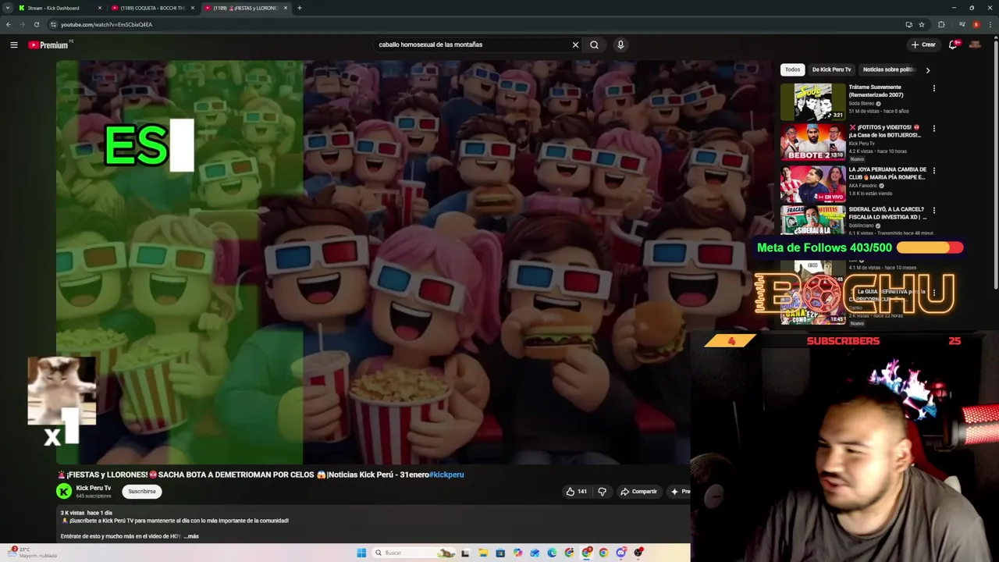Start voice search with the microphone icon

coord(620,44)
